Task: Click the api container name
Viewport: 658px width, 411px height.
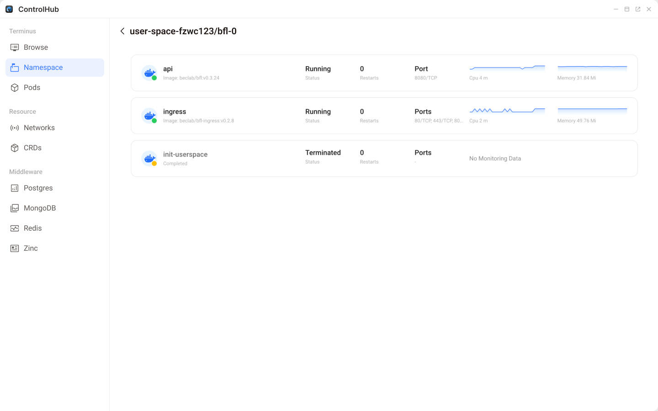Action: pyautogui.click(x=168, y=69)
